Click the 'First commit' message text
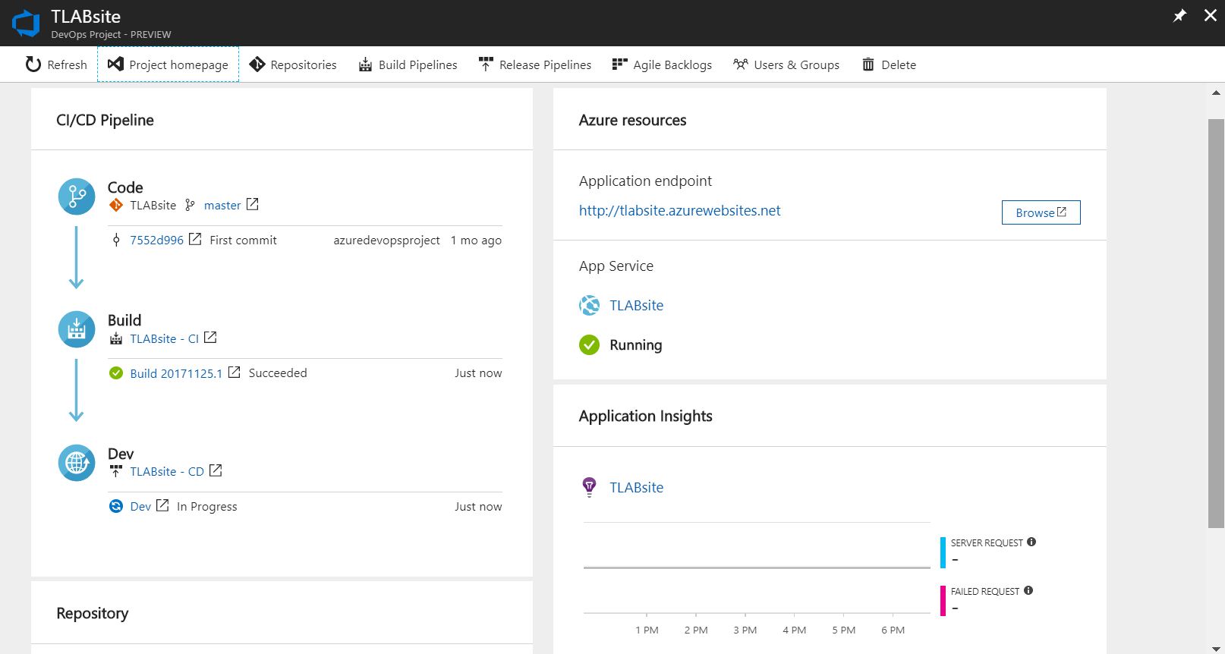 pyautogui.click(x=243, y=240)
